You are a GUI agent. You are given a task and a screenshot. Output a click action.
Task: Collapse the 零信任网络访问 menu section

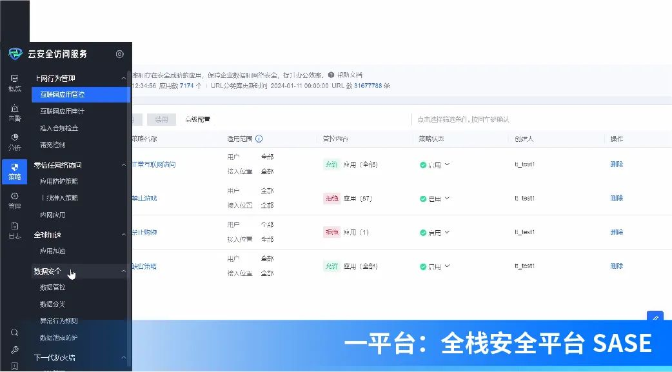coord(124,165)
